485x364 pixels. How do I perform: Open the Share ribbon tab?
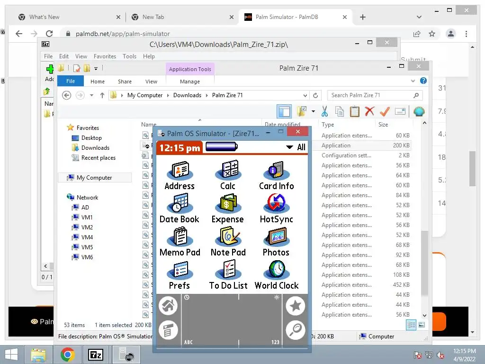coord(125,82)
